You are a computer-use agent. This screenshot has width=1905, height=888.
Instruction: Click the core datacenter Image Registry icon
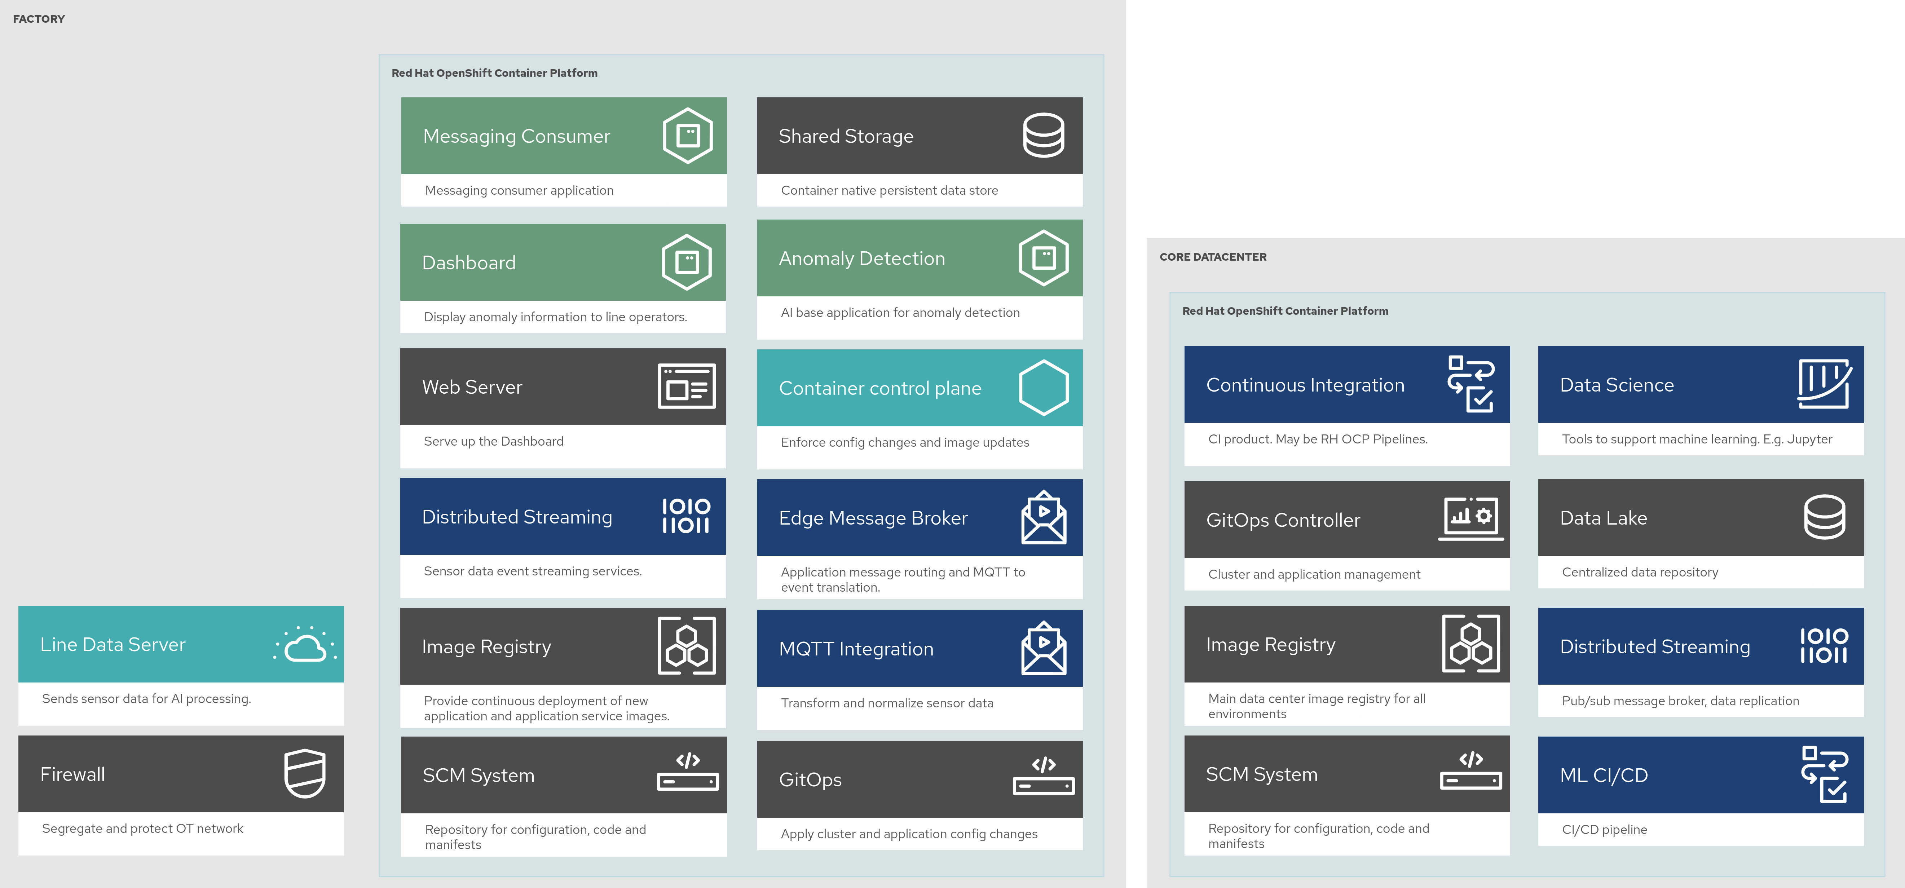click(x=1471, y=644)
